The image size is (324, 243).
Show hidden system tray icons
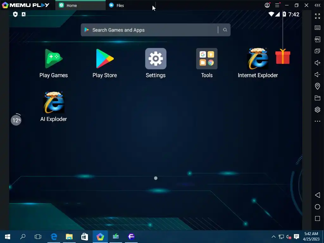pos(273,237)
